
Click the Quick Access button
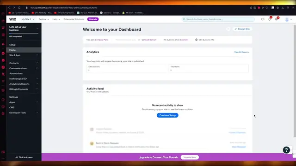[x=24, y=157]
